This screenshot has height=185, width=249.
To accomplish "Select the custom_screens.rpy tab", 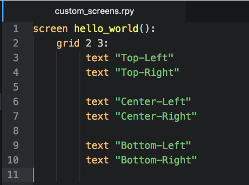I will point(93,11).
